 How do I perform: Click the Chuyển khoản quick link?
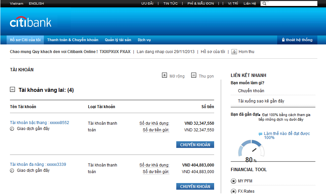click(251, 91)
